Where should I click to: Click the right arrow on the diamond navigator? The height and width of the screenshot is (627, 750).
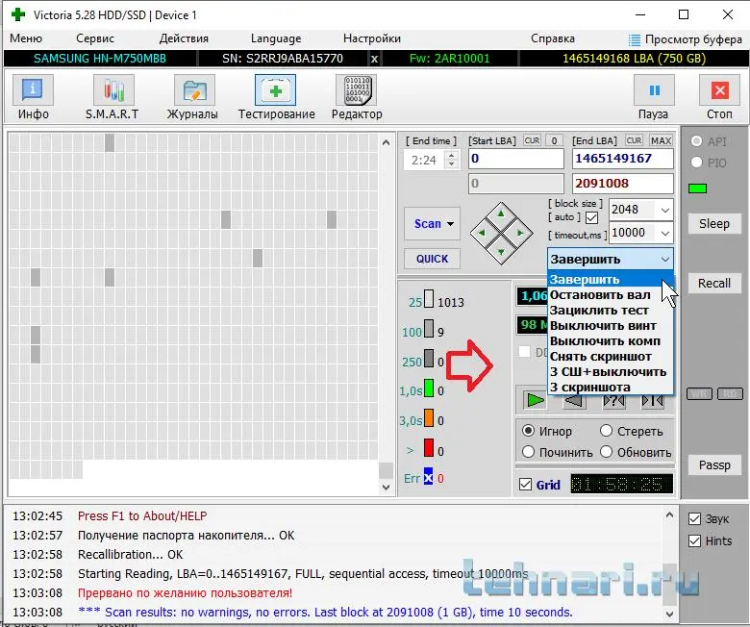click(520, 233)
